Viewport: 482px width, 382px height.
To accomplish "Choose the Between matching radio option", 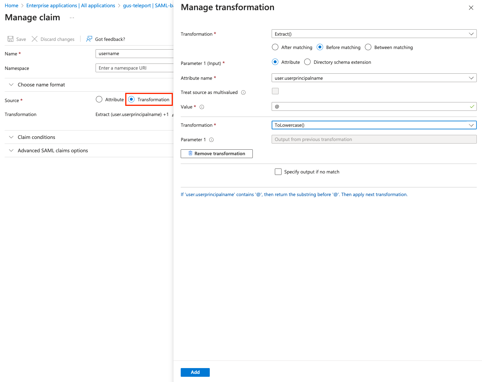I will [x=368, y=47].
